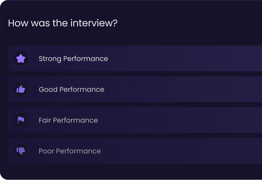Click the word "interview?" in the heading
This screenshot has width=262, height=180.
(x=94, y=23)
